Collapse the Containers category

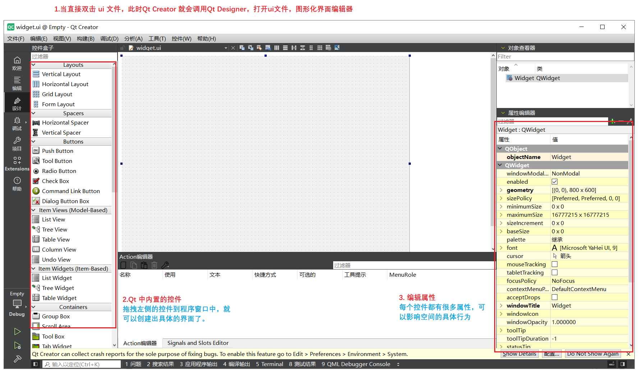(33, 307)
